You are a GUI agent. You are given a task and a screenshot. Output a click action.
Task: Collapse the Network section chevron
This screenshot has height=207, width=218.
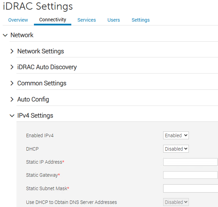tap(5, 35)
